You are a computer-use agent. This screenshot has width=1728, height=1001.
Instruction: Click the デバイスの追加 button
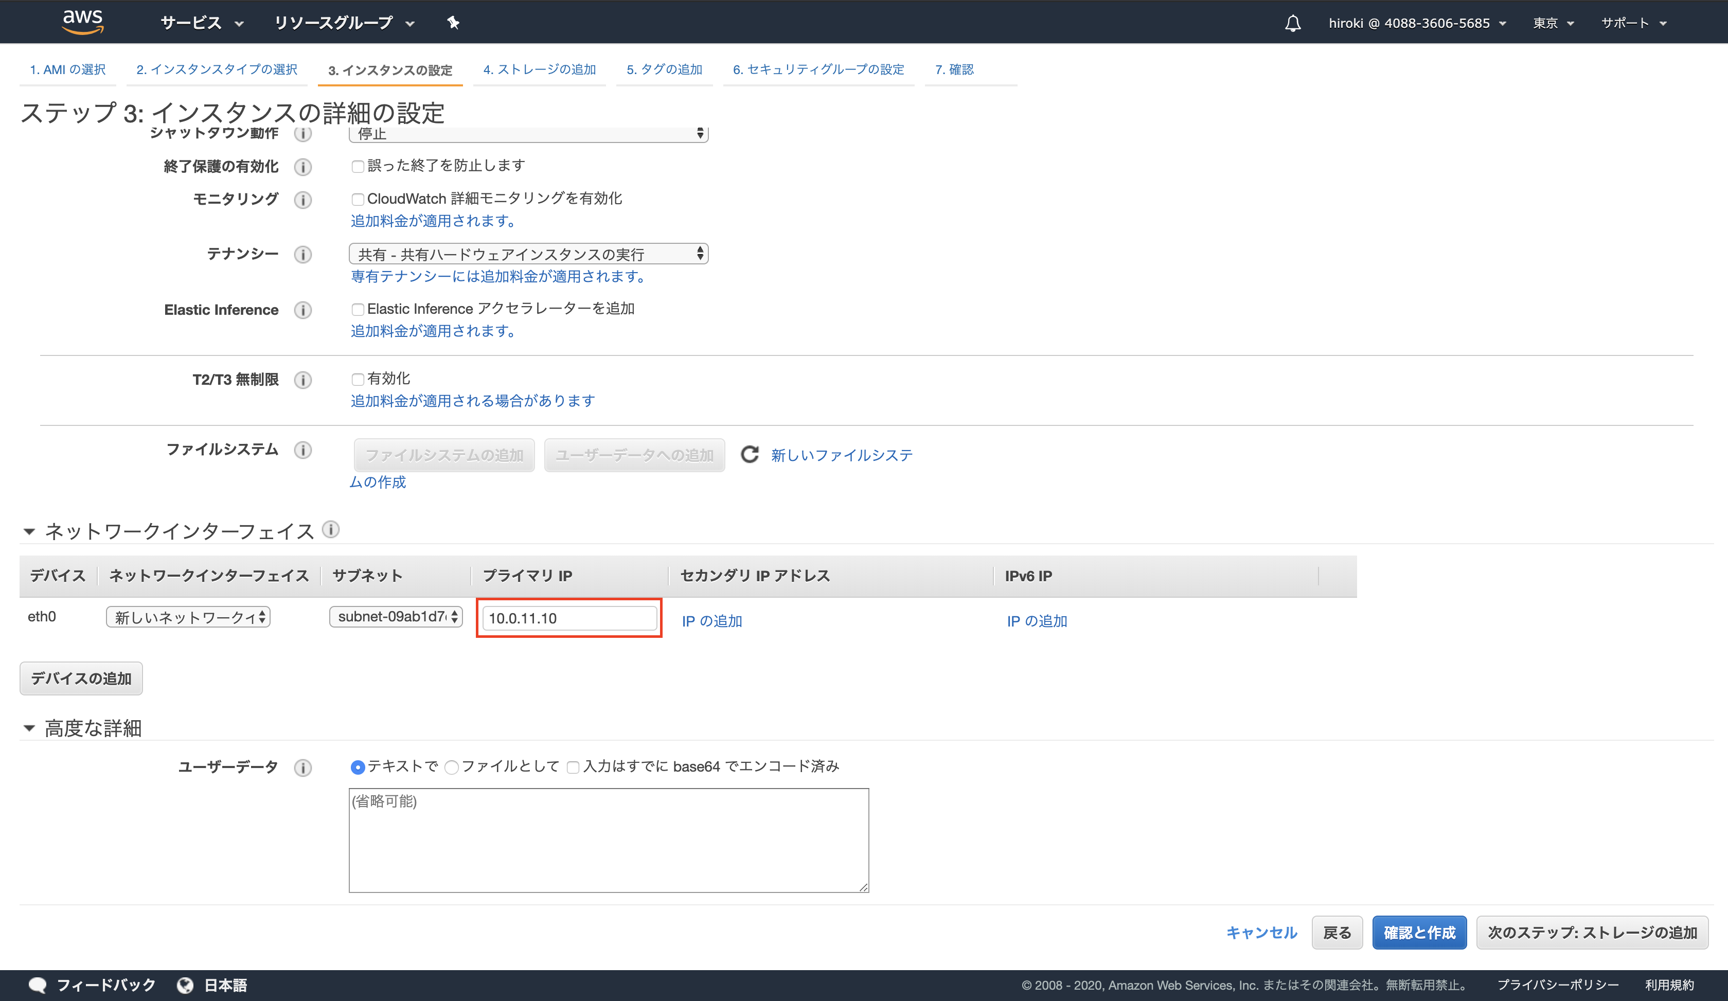(80, 678)
